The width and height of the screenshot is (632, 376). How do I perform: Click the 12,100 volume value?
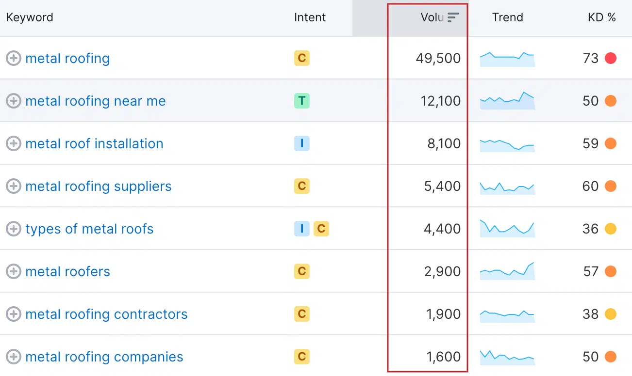(x=441, y=101)
